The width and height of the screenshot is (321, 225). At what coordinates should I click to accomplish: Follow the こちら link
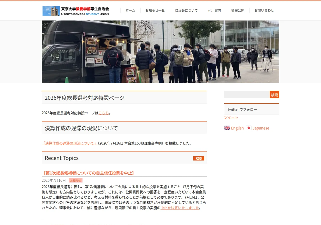point(104,113)
